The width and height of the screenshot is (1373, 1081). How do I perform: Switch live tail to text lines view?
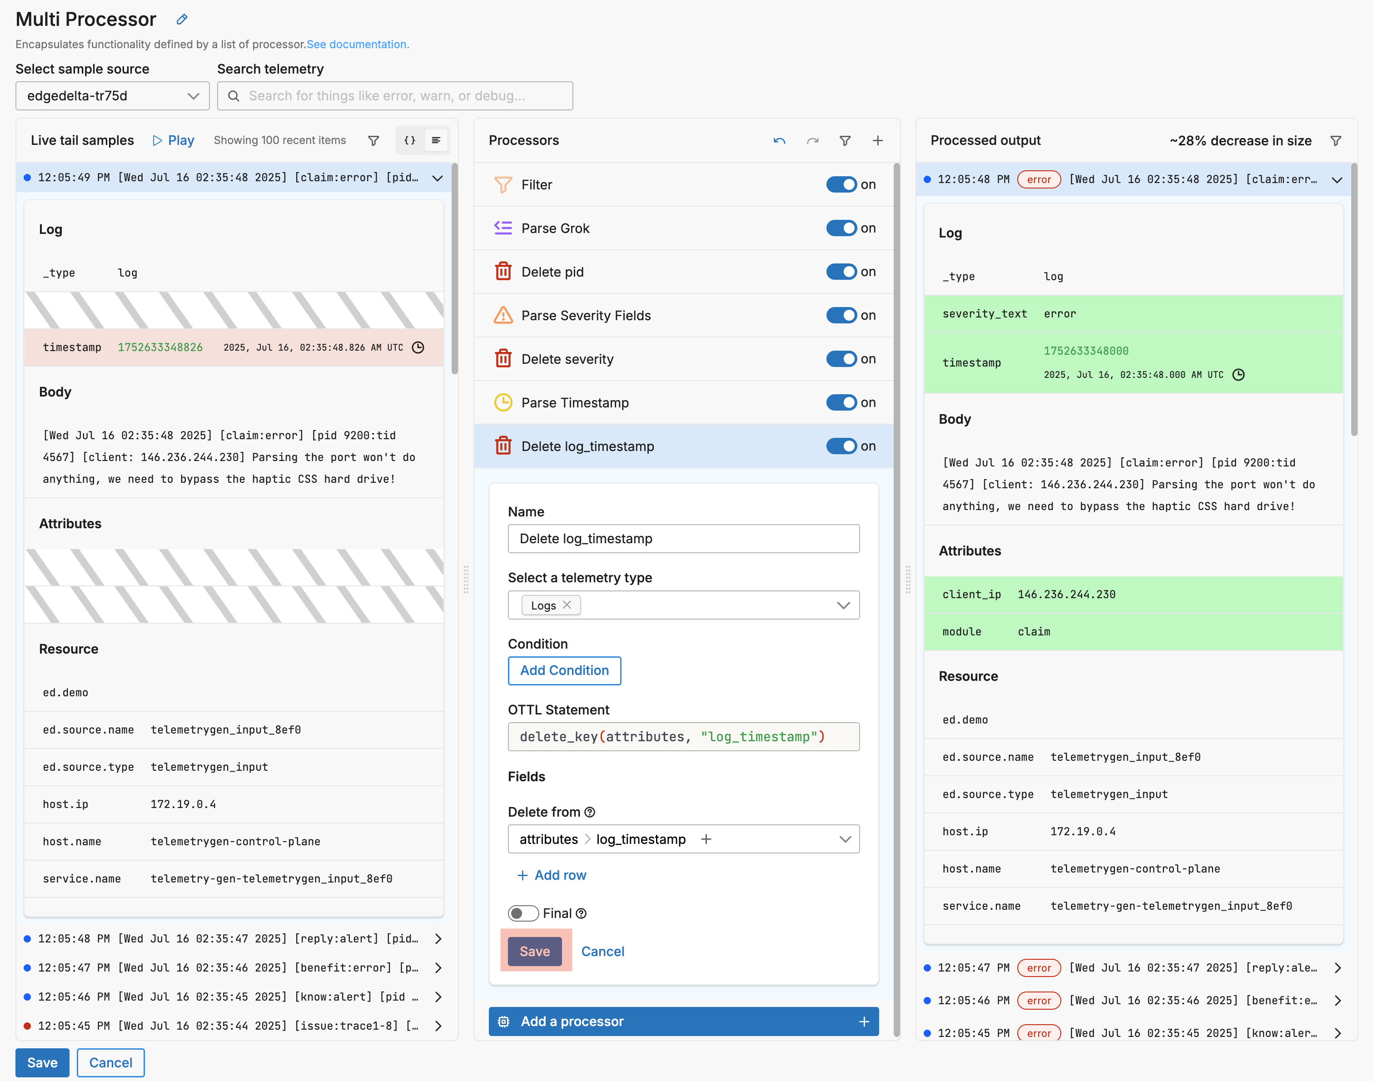click(436, 140)
